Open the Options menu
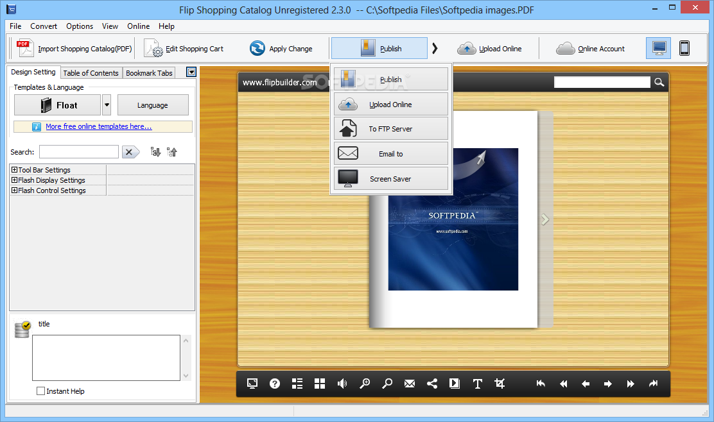 pos(80,26)
